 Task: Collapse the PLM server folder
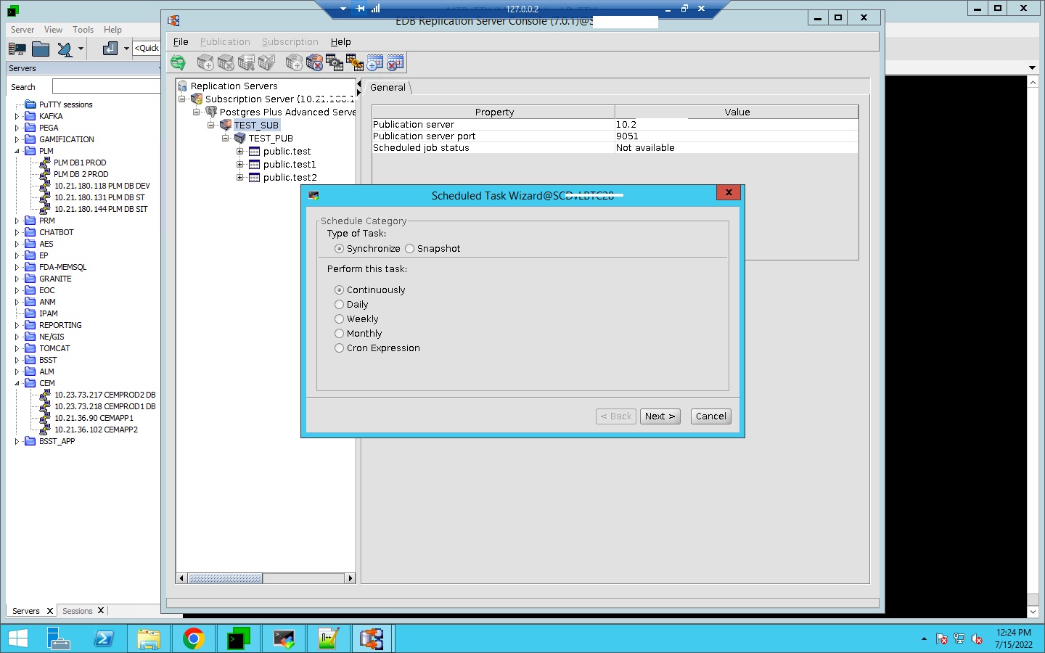click(17, 151)
